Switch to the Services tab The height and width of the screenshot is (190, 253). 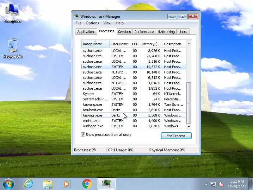click(124, 32)
